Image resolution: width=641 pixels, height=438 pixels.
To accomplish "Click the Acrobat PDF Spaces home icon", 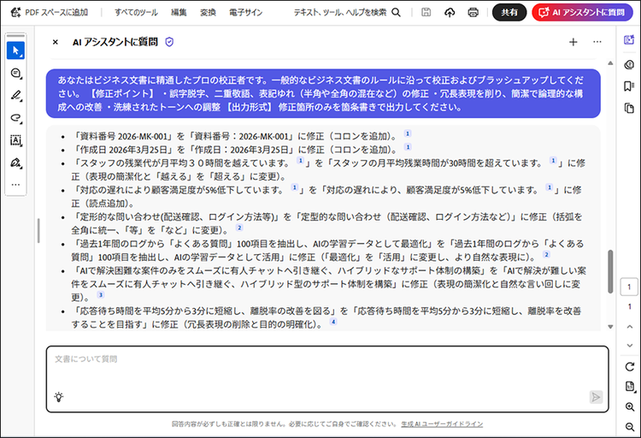I will pyautogui.click(x=15, y=12).
